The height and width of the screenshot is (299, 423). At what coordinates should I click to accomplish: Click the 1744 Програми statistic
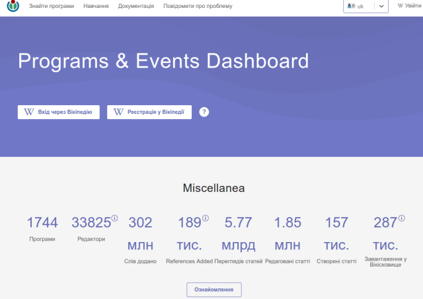point(42,229)
